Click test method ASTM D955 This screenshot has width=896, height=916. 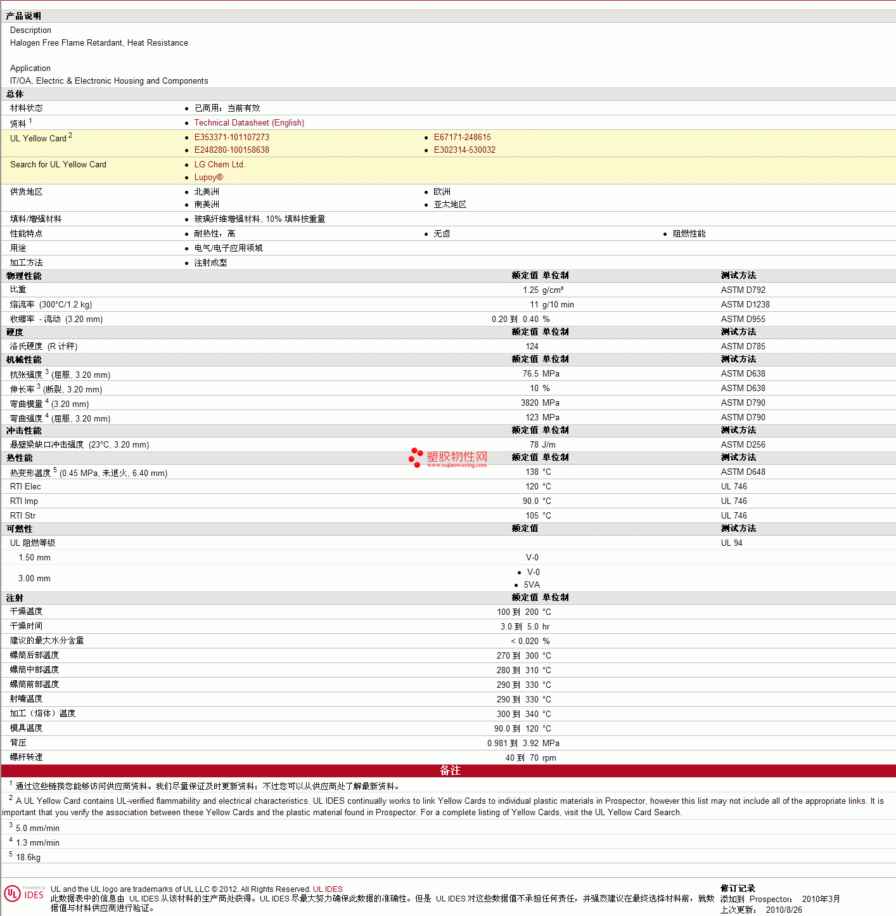click(743, 319)
